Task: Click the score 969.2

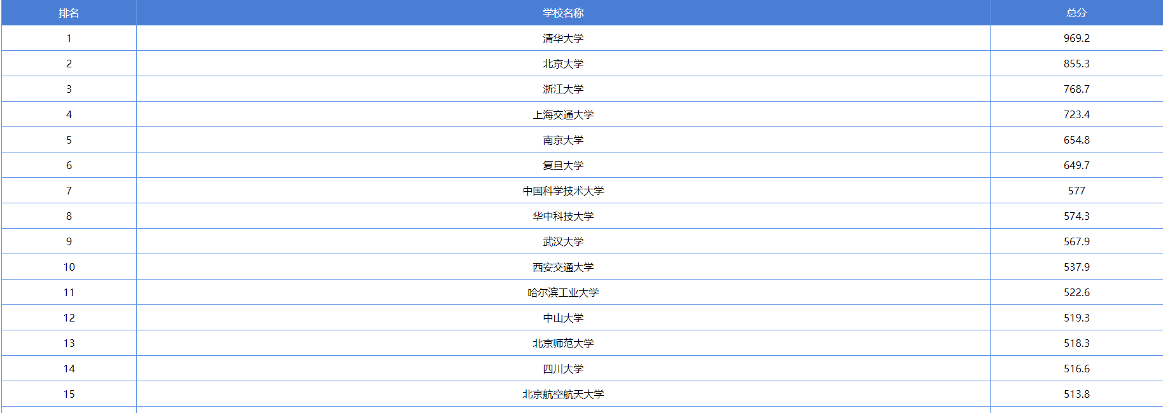Action: pos(1076,38)
